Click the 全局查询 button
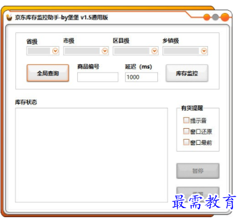Viewport: 241px width, 220px height. click(48, 73)
